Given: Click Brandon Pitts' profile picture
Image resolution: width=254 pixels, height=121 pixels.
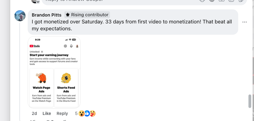Looking at the screenshot, I should (x=20, y=16).
